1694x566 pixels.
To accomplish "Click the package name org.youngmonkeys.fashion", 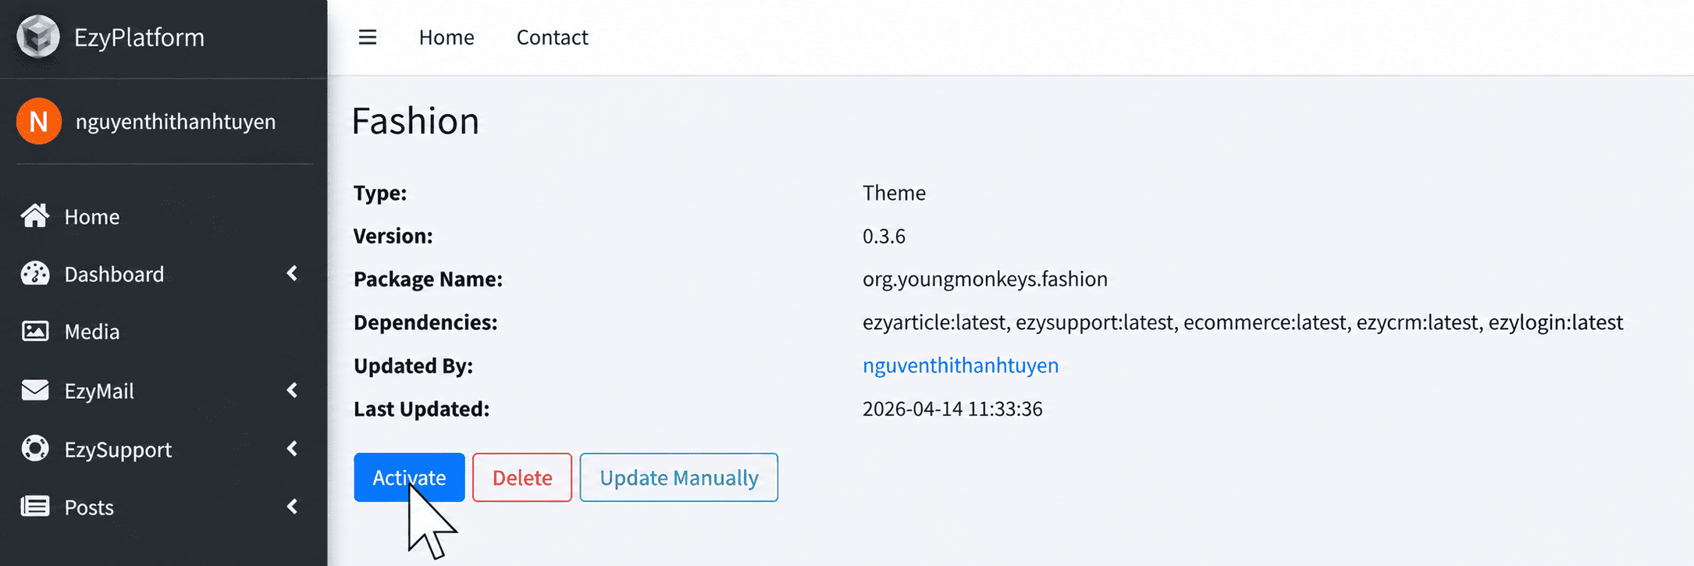I will pyautogui.click(x=984, y=279).
